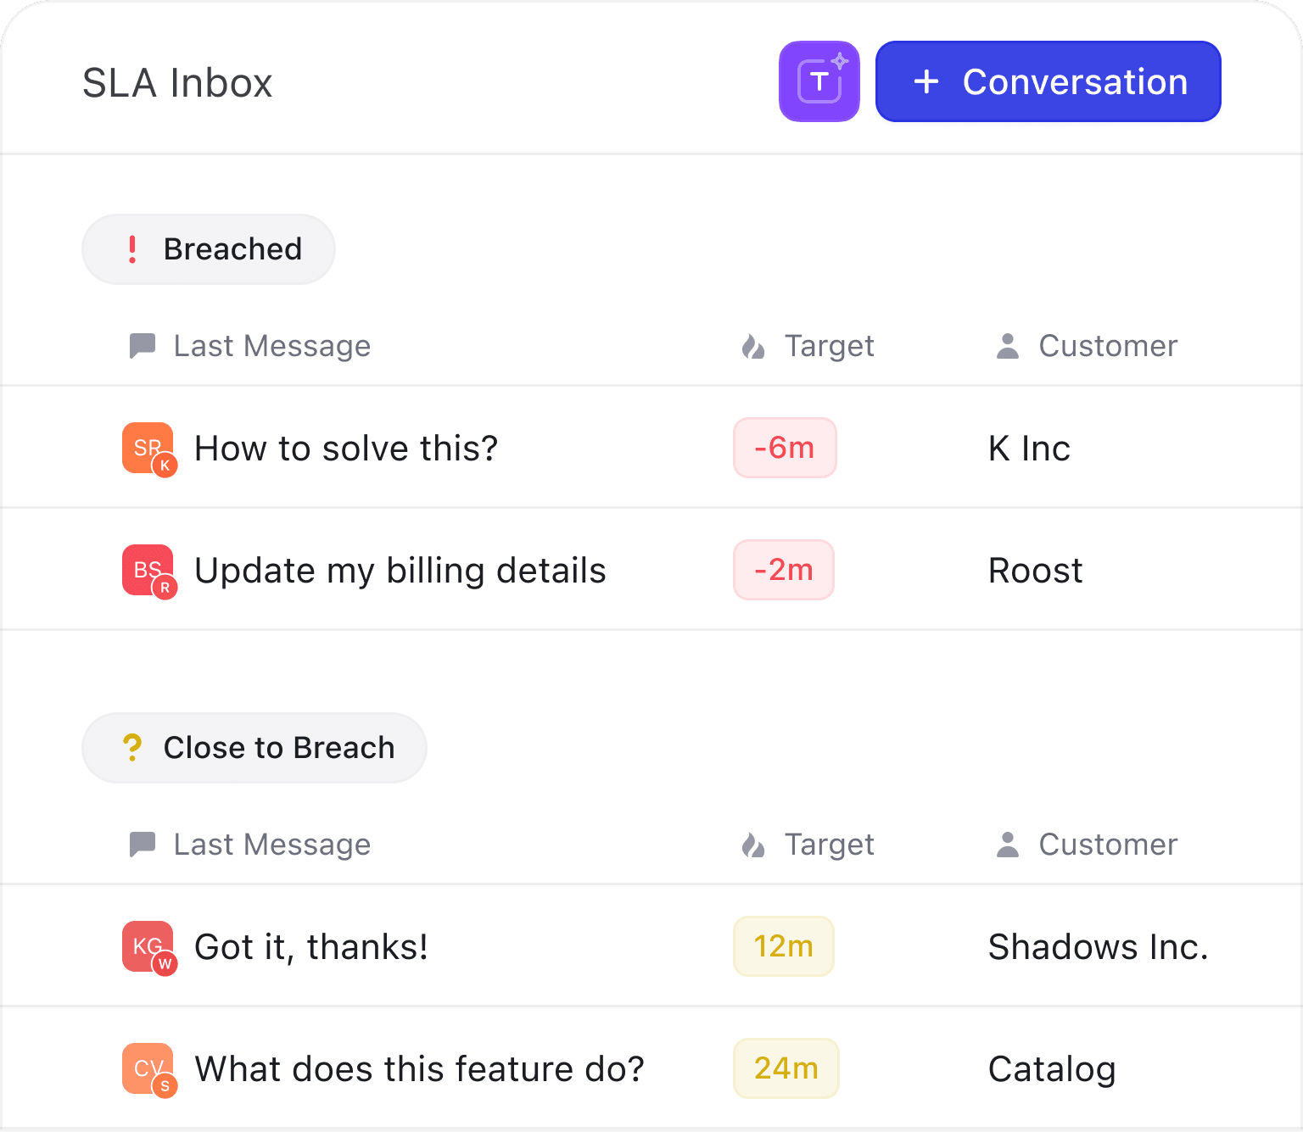Open the BS avatar for Roost
Screen dimensions: 1303x1132
pyautogui.click(x=148, y=571)
